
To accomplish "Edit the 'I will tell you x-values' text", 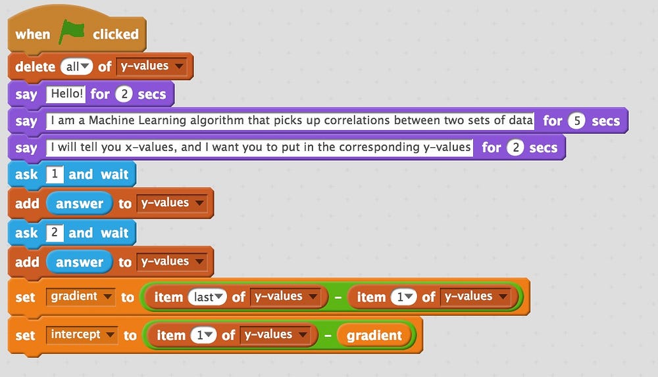I will 260,147.
